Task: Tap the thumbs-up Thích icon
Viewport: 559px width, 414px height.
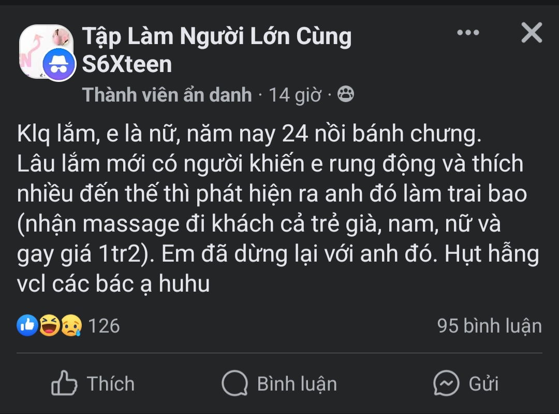Action: click(64, 383)
